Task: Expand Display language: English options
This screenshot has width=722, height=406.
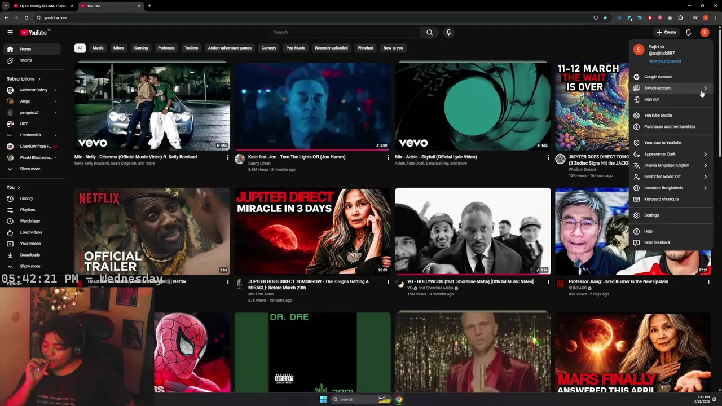Action: (671, 165)
